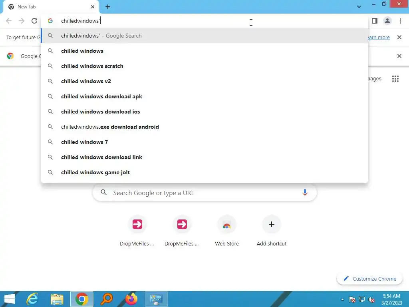
Task: Open the Chrome profile avatar
Action: click(x=387, y=21)
